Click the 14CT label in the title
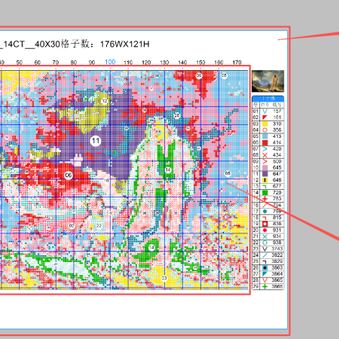This screenshot has width=339, height=339. click(x=14, y=44)
